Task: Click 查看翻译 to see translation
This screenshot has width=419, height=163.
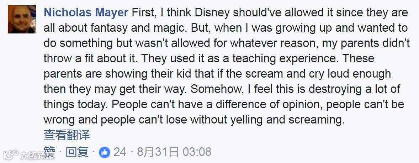Action: 67,135
